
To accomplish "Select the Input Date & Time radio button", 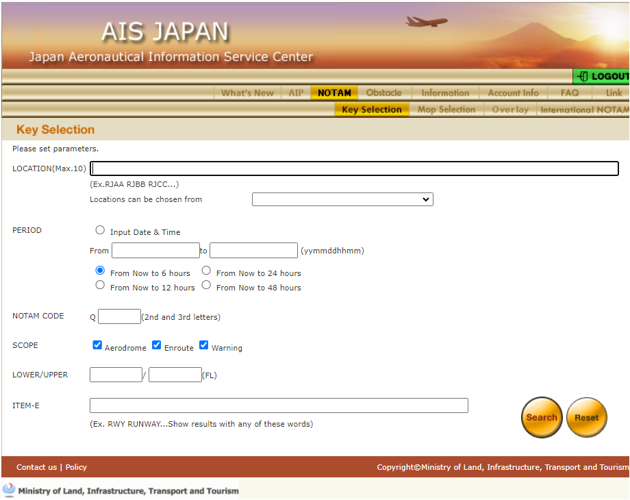I will click(100, 230).
